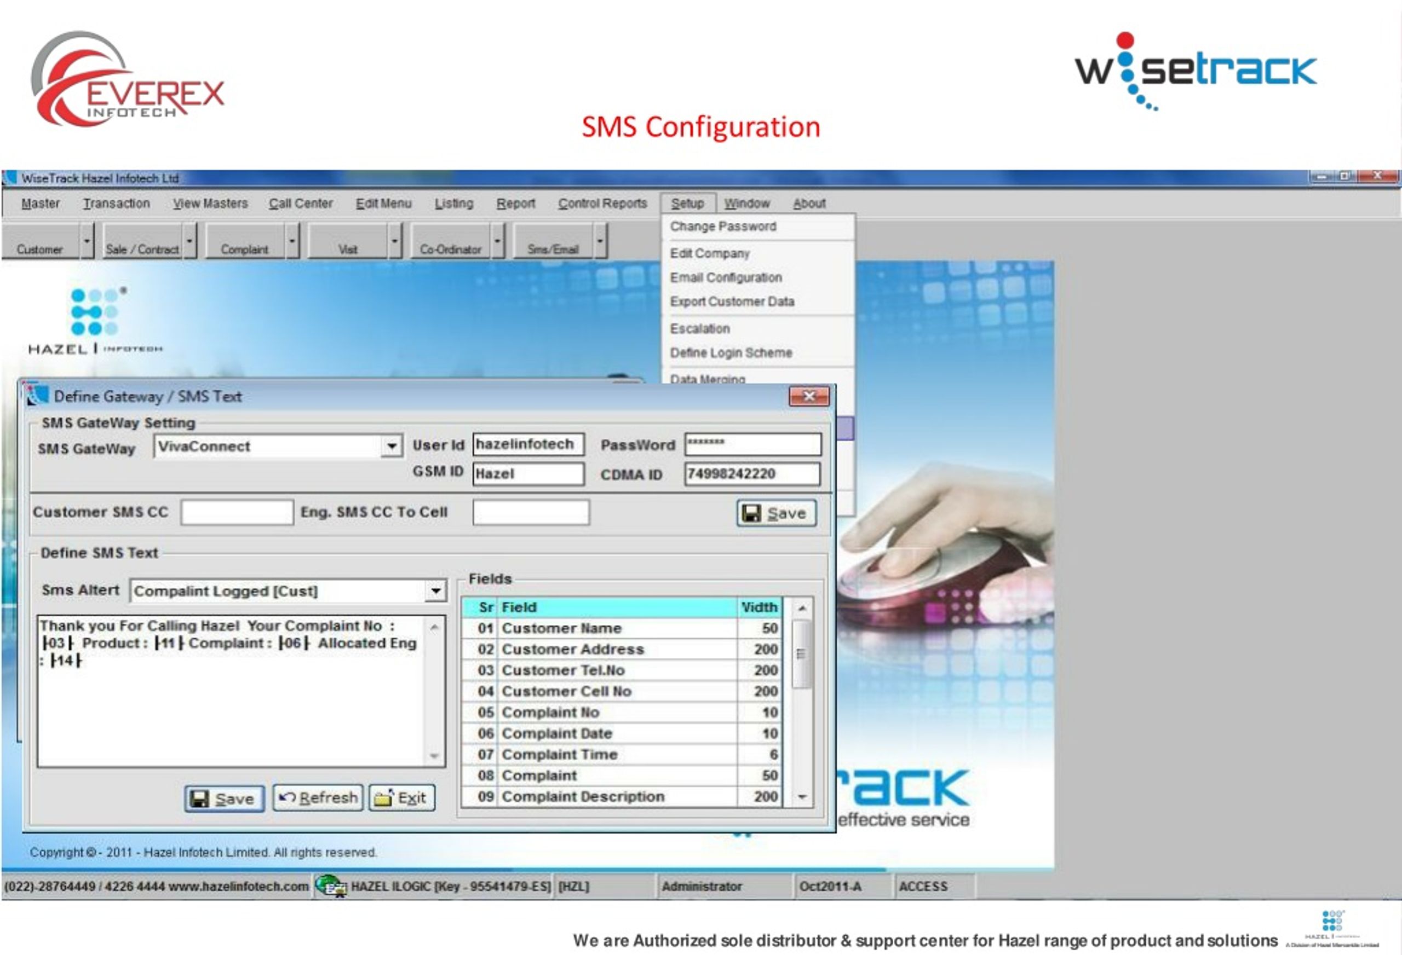Open the Report menu
The height and width of the screenshot is (955, 1402).
[515, 203]
